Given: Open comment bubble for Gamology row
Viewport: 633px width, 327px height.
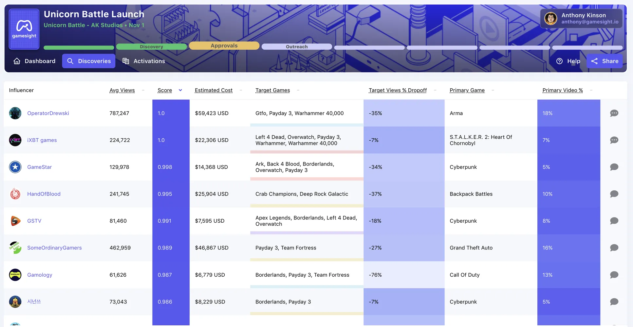Looking at the screenshot, I should [x=614, y=275].
